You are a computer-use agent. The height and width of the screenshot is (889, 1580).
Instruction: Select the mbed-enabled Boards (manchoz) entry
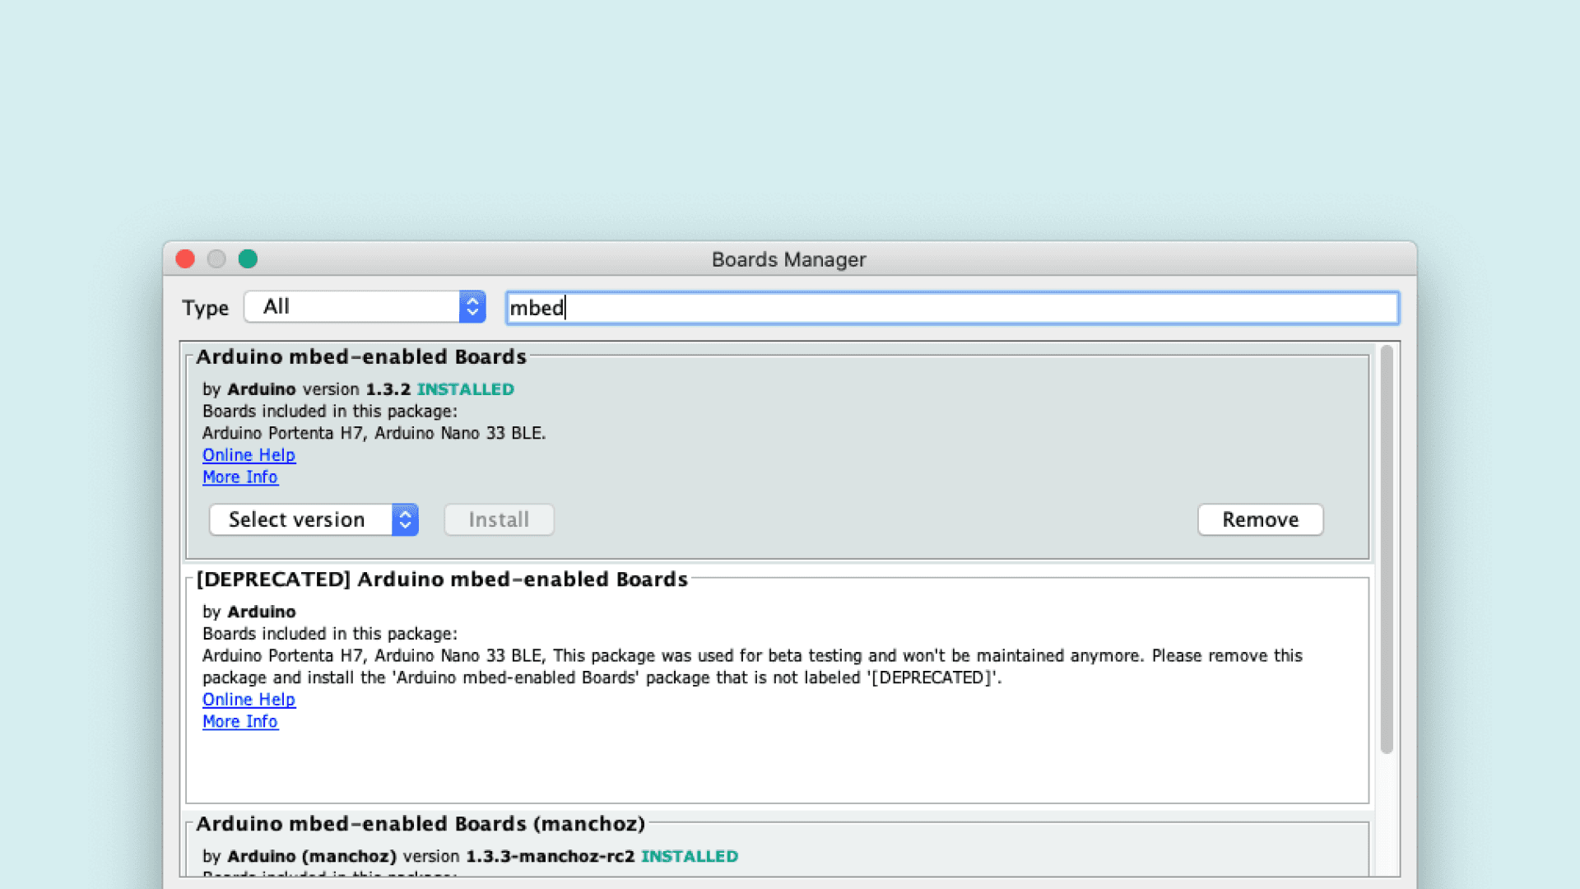coord(421,824)
